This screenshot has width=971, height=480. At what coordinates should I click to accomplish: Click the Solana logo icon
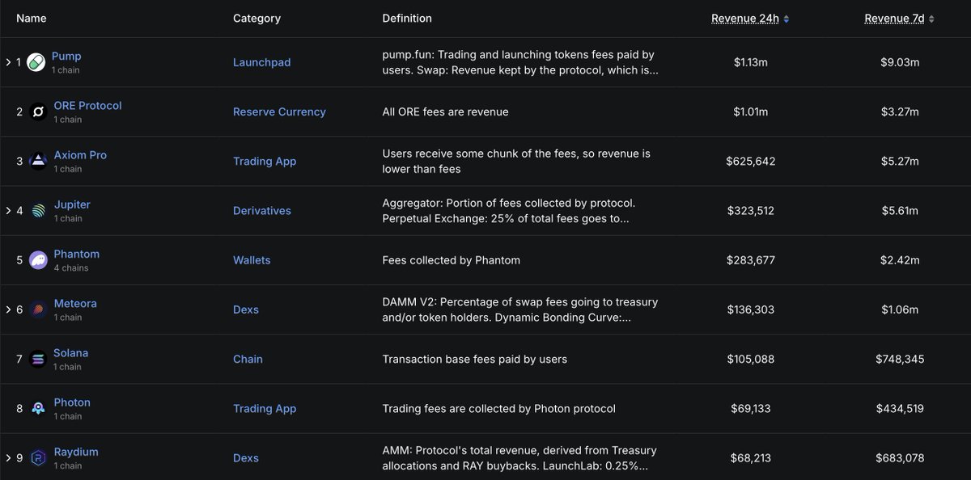(38, 359)
